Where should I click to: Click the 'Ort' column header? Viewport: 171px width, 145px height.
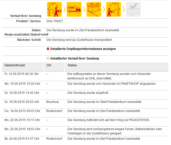point(49,65)
